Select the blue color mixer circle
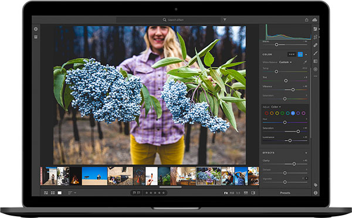 point(293,113)
